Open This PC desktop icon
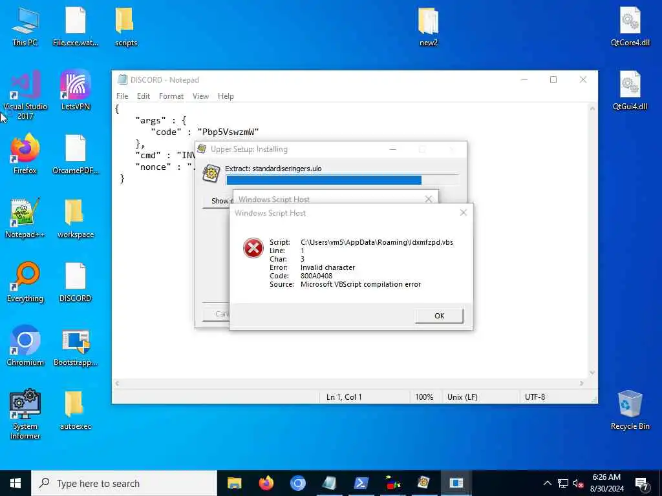The height and width of the screenshot is (496, 662). click(x=25, y=27)
